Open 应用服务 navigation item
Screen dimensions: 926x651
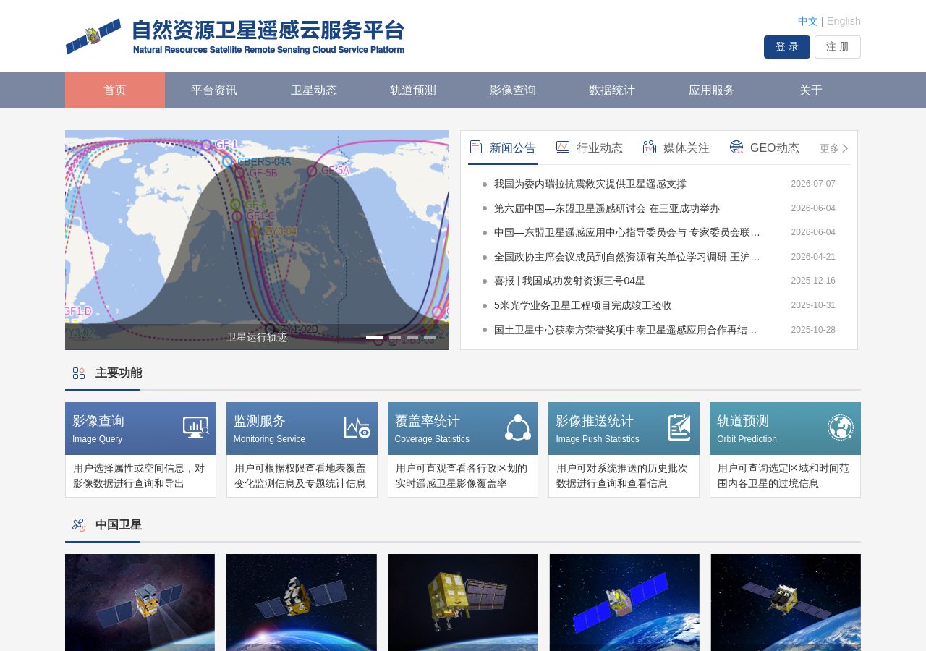coord(712,90)
